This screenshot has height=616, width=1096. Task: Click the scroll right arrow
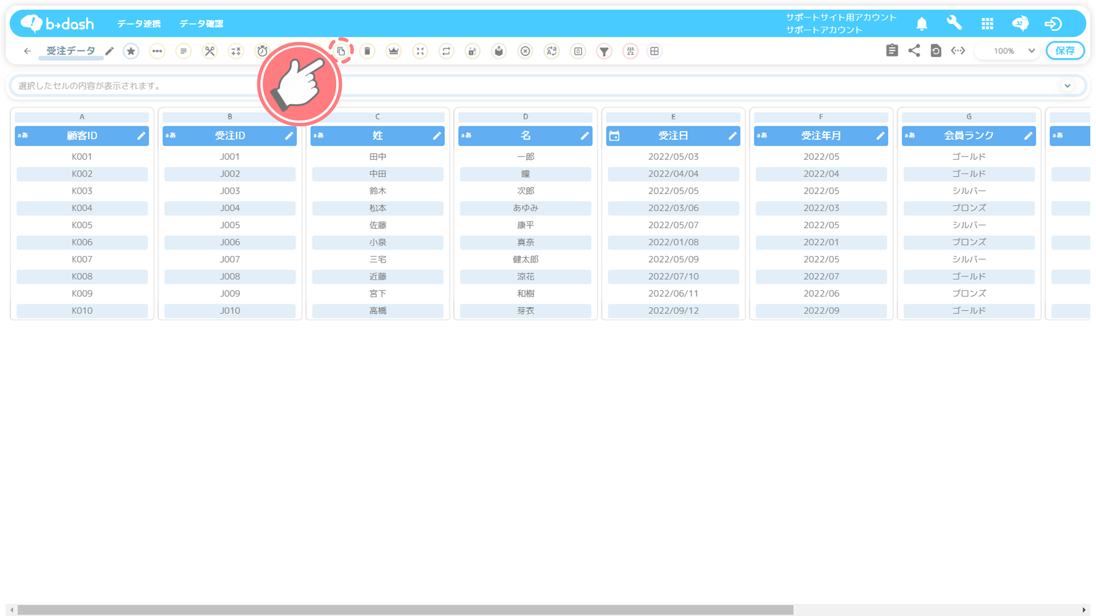pyautogui.click(x=1084, y=610)
